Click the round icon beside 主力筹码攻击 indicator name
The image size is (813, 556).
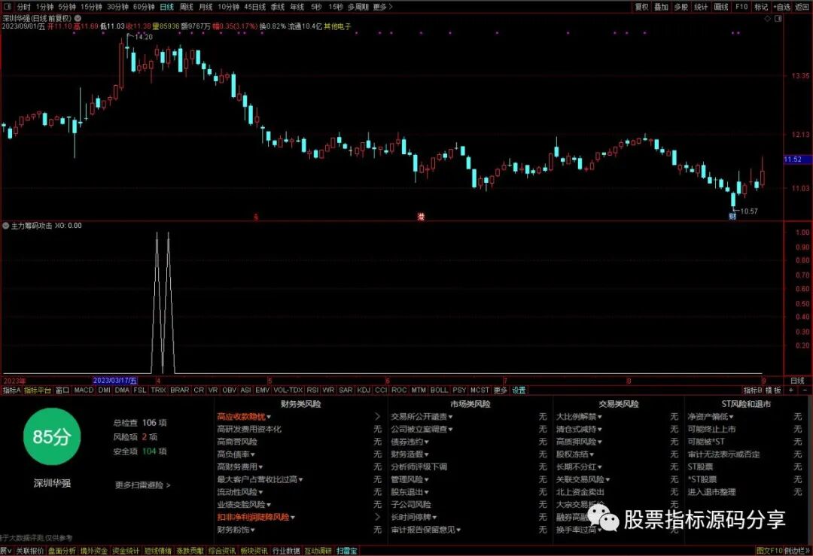[x=6, y=226]
